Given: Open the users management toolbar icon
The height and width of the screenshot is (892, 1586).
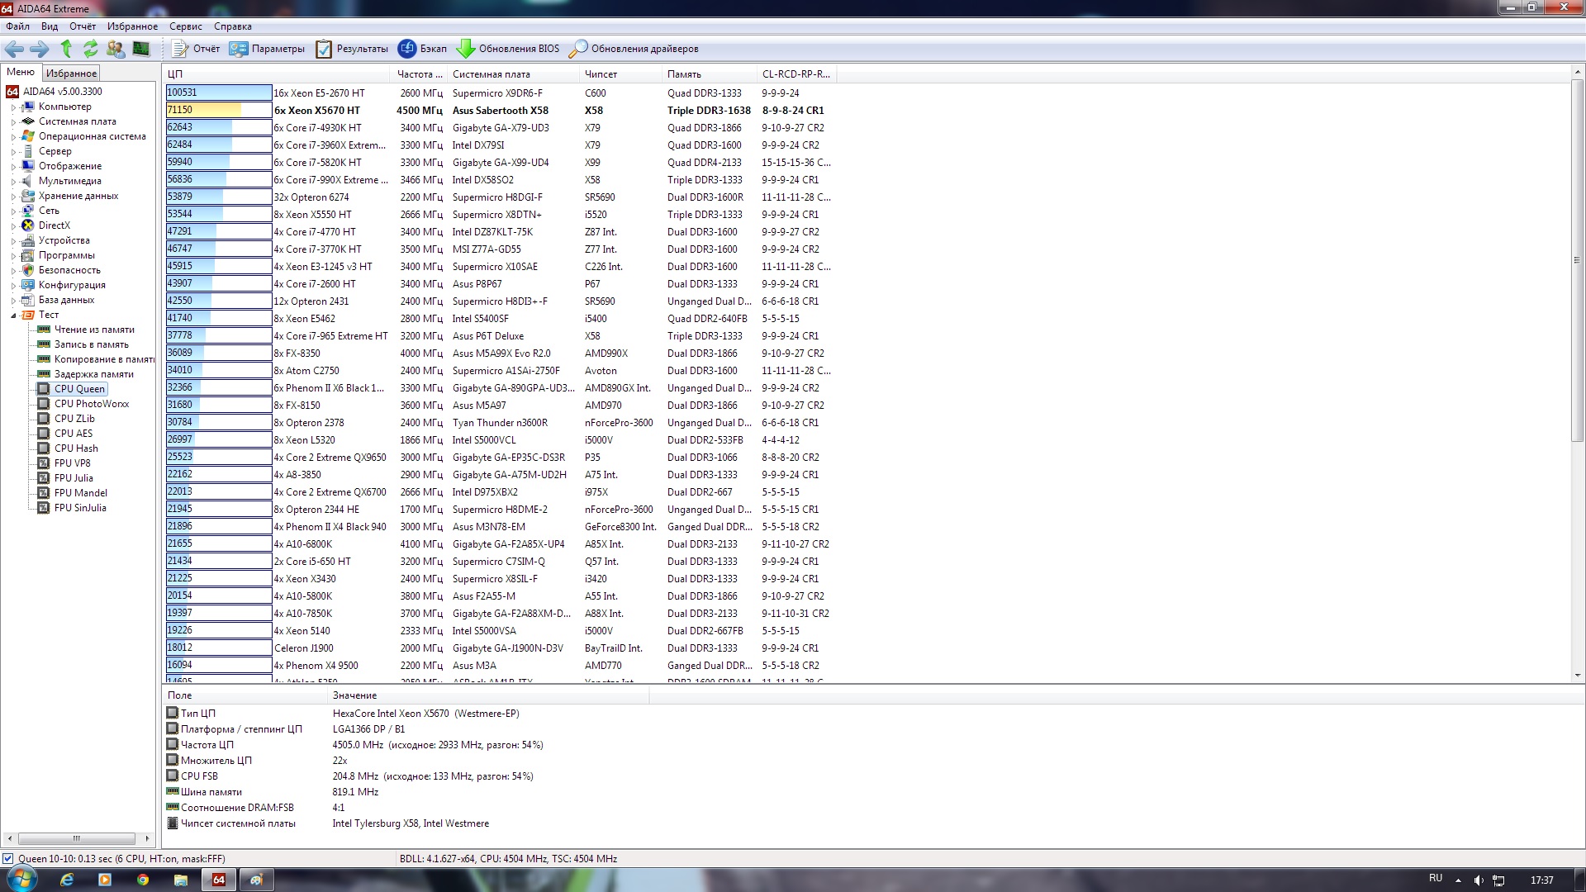Looking at the screenshot, I should (116, 49).
